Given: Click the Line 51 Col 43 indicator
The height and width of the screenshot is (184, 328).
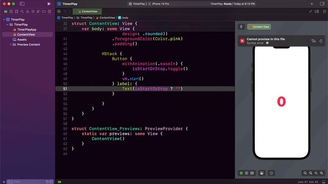Looking at the screenshot, I should tap(308, 182).
